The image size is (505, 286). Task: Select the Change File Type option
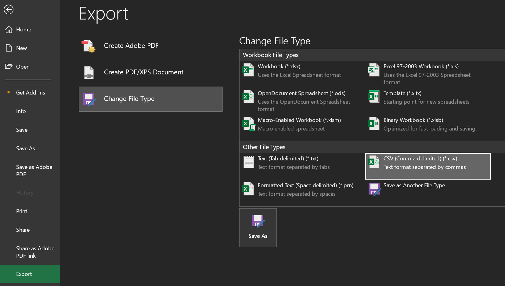[x=150, y=99]
